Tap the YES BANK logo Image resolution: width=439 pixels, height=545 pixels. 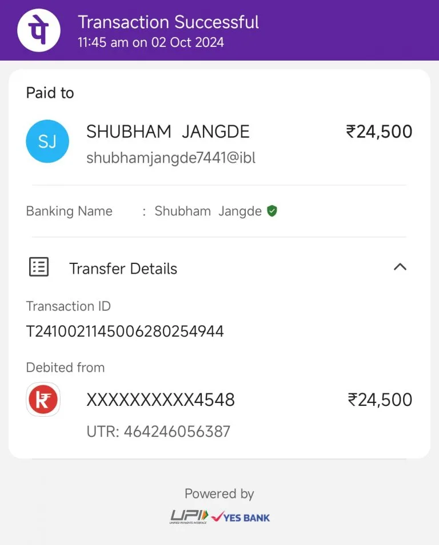(241, 518)
